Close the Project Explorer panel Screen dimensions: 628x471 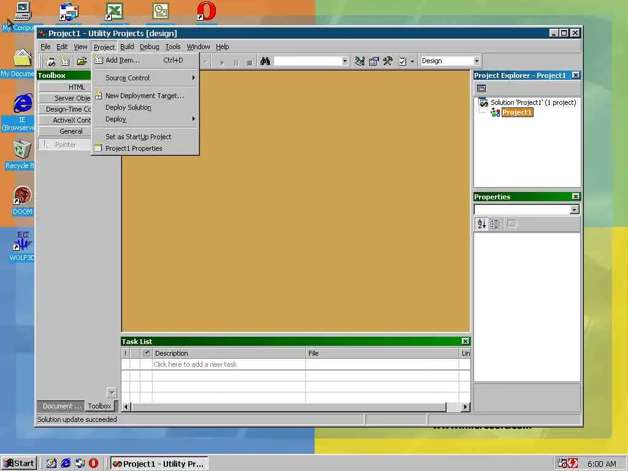click(x=575, y=75)
